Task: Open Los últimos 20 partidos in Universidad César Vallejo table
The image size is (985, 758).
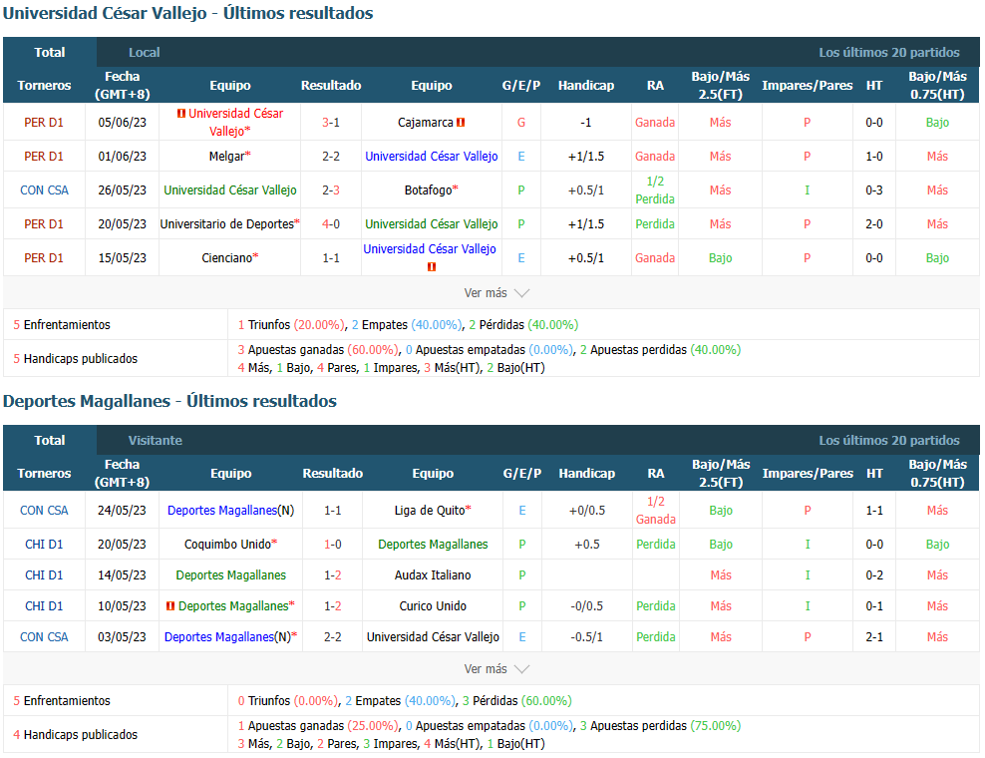Action: (889, 53)
